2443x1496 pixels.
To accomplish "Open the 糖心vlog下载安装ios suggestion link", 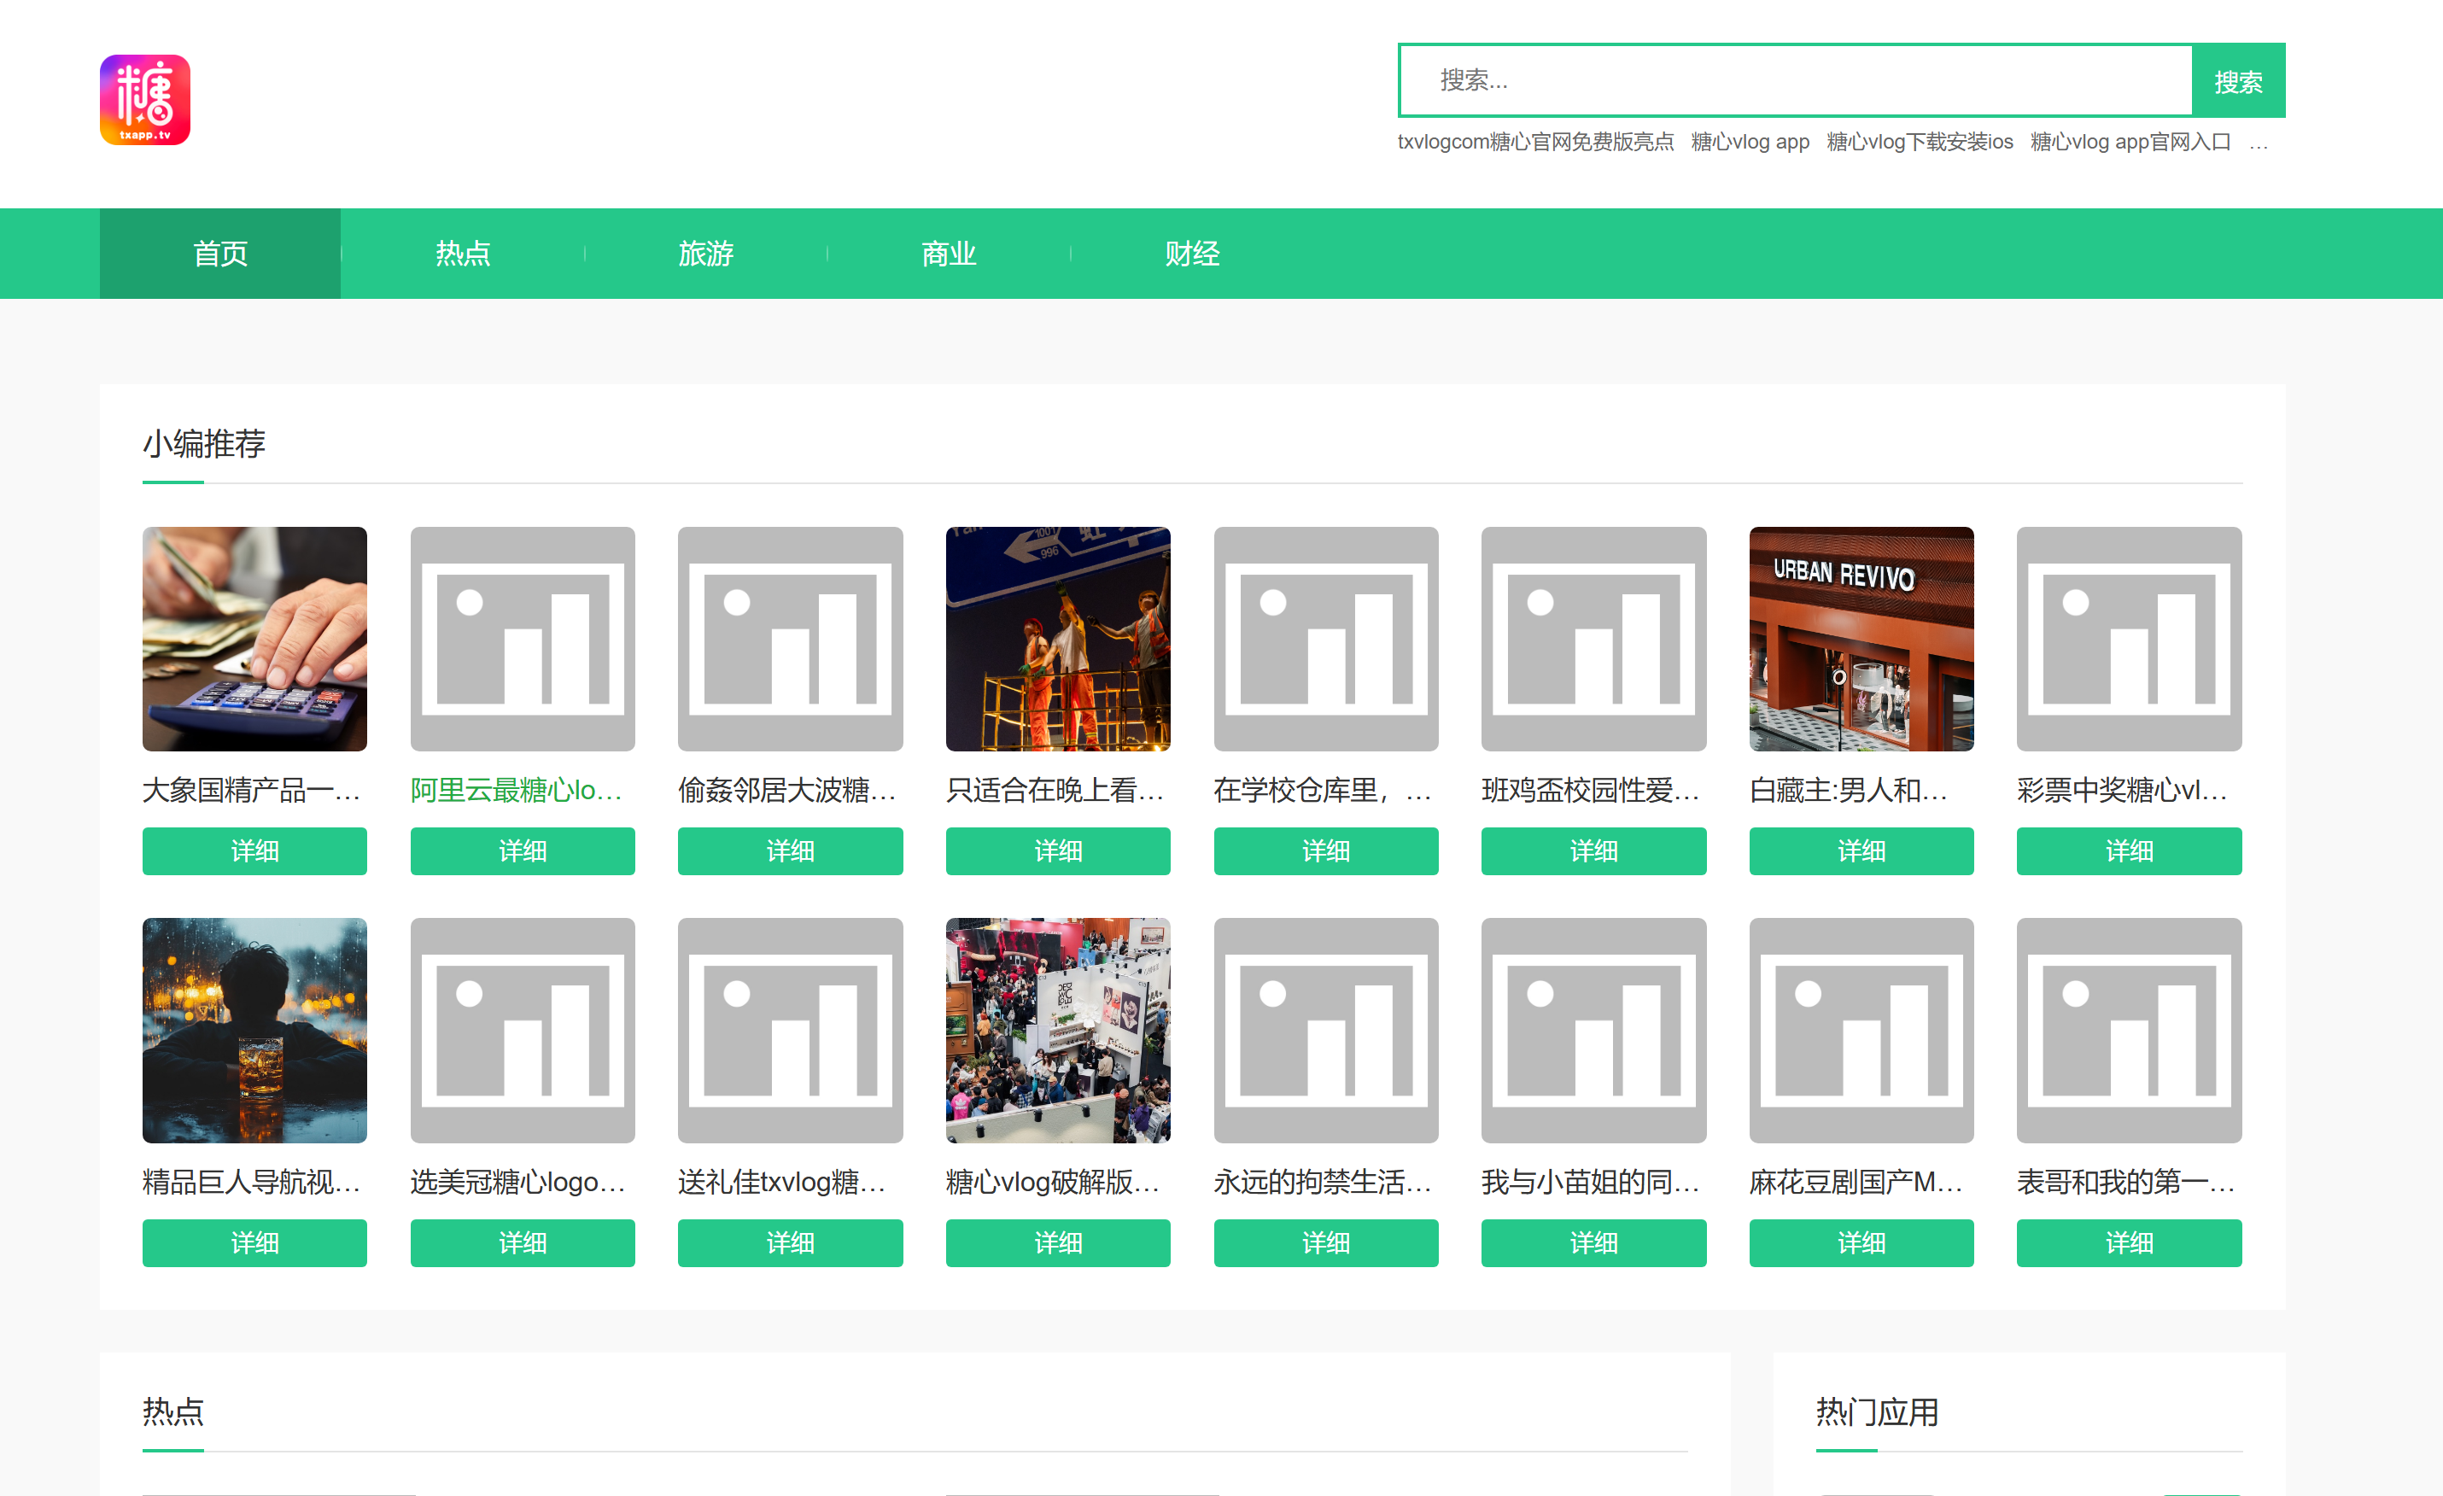I will coord(1920,142).
